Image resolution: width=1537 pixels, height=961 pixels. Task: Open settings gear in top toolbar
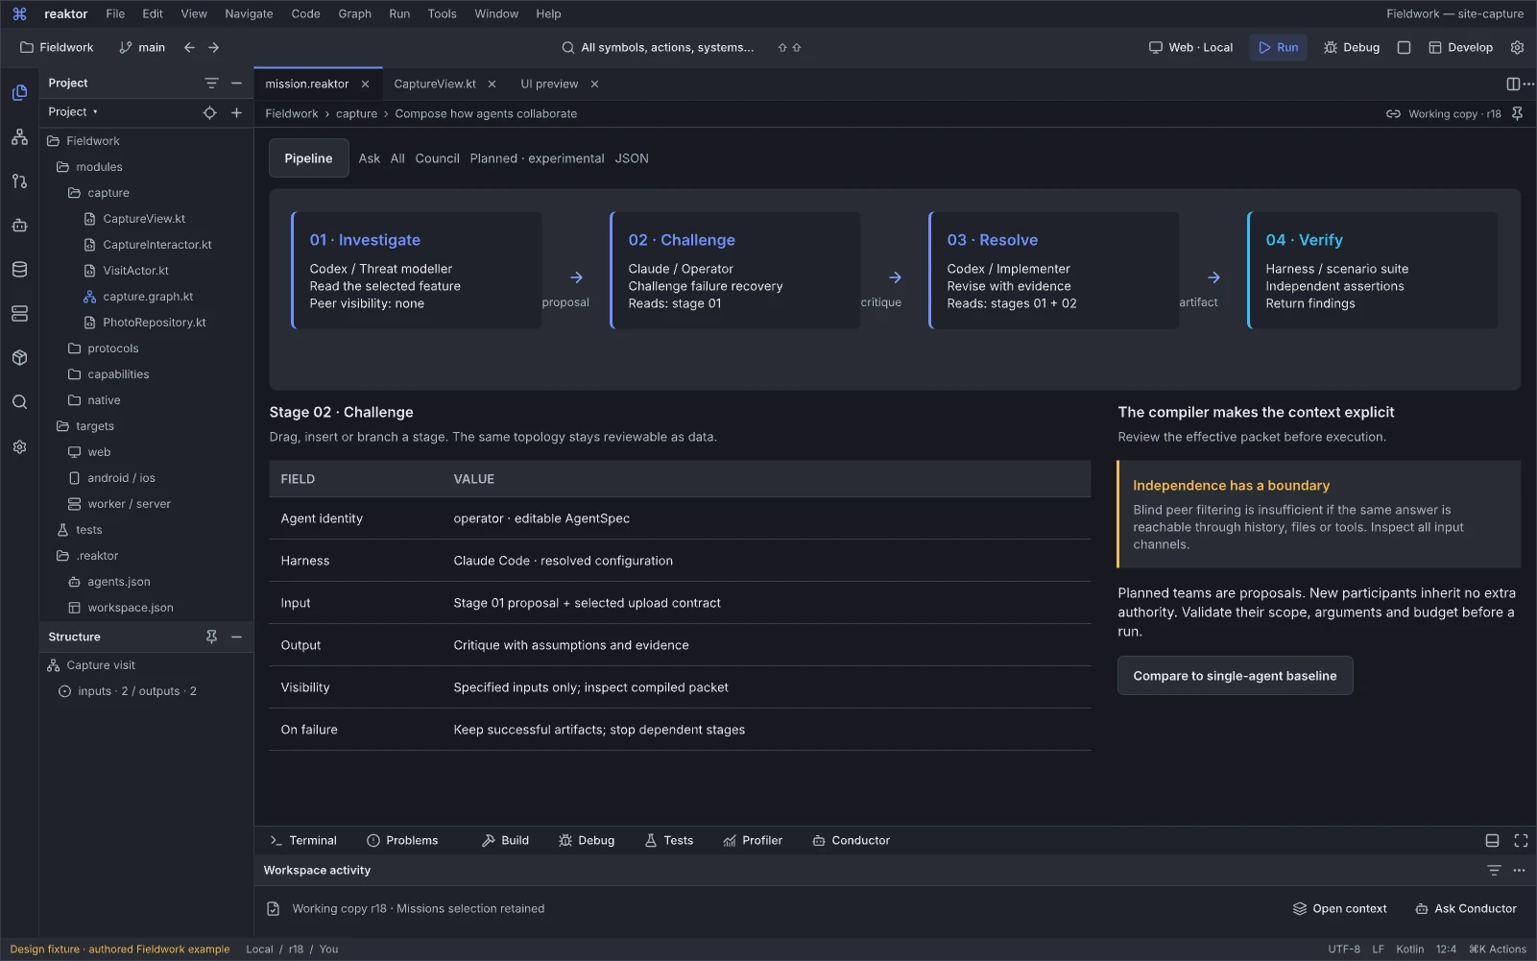click(1517, 47)
